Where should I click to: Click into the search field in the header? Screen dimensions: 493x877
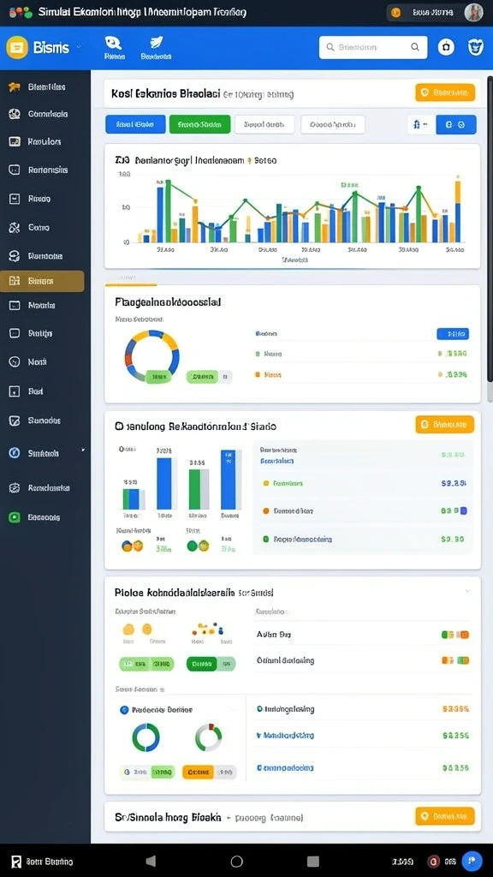point(373,48)
